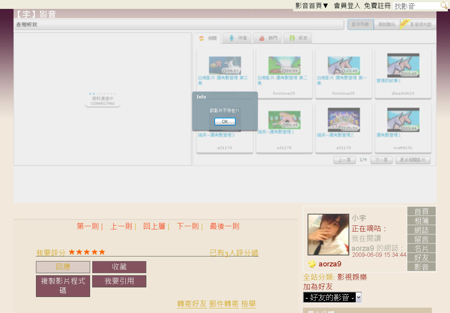450x313 pixels.
Task: Rate the video with the fifth star
Action: pos(102,252)
